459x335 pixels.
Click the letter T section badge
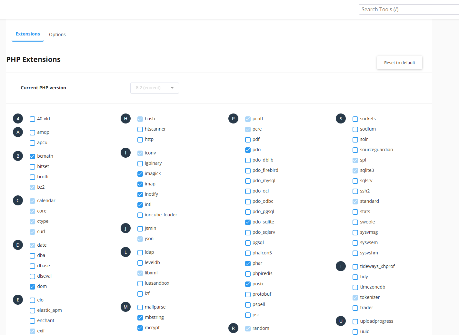point(341,266)
